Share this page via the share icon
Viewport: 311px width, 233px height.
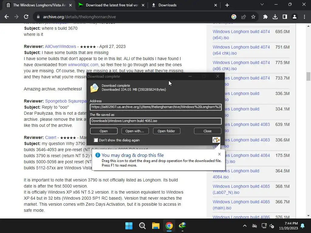(x=244, y=17)
